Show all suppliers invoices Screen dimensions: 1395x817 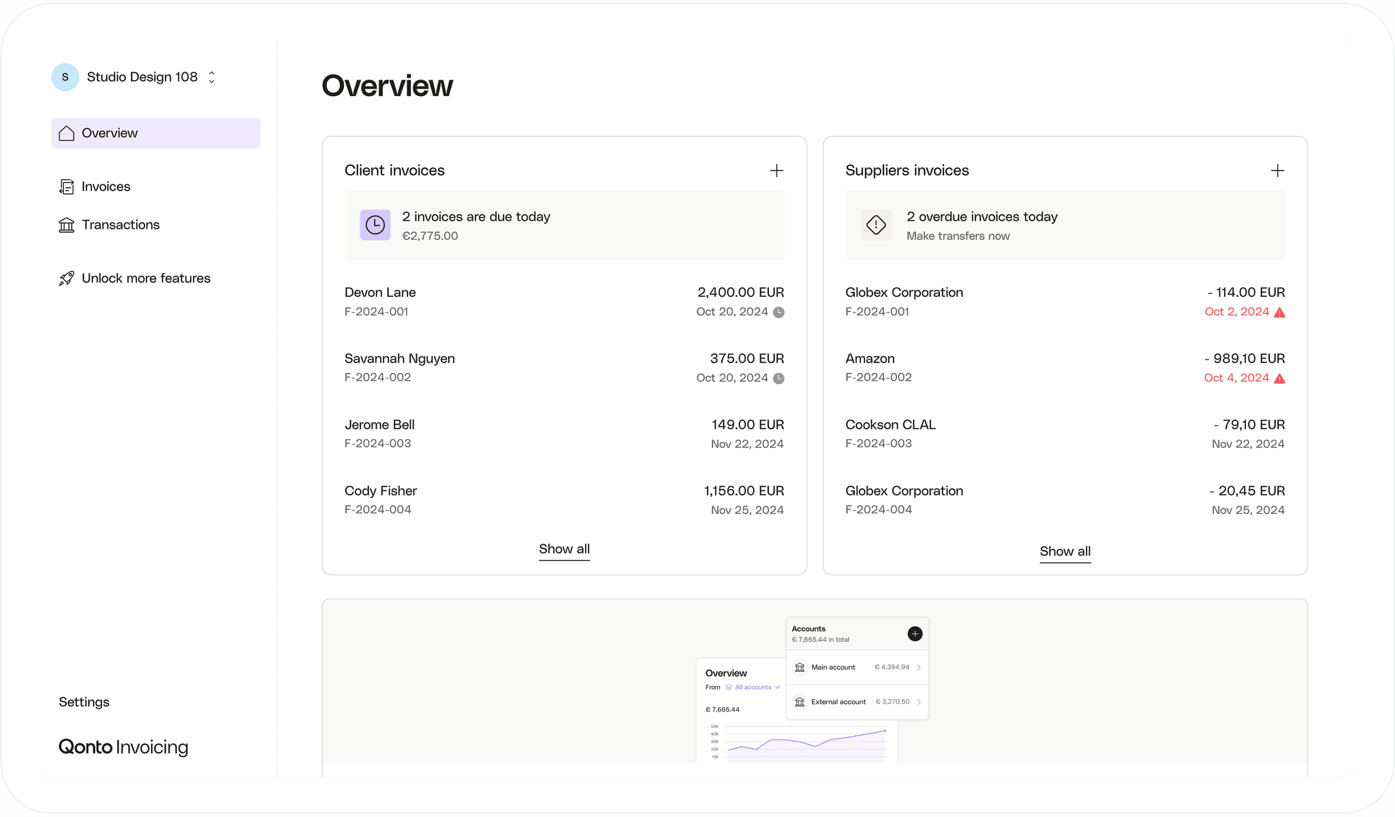click(1065, 551)
